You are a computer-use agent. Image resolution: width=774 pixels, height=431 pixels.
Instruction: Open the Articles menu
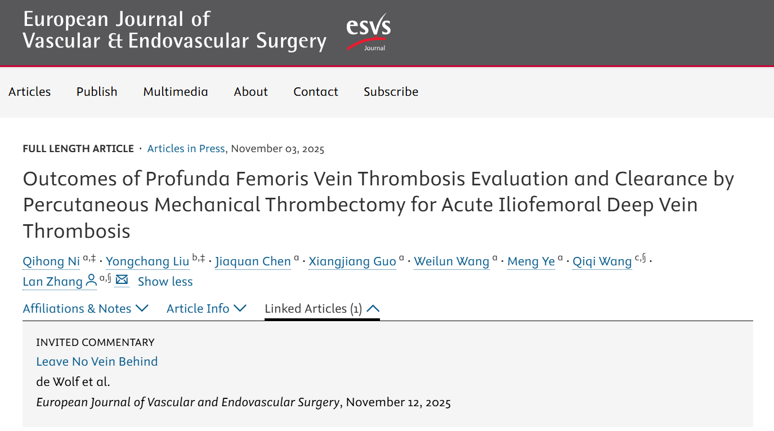pyautogui.click(x=30, y=92)
